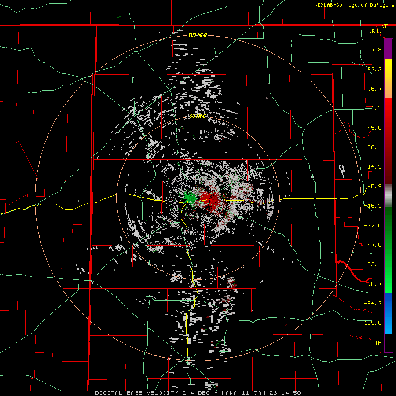Click the 100 NMI range ring label
Viewport: 396px width, 396px height.
198,35
